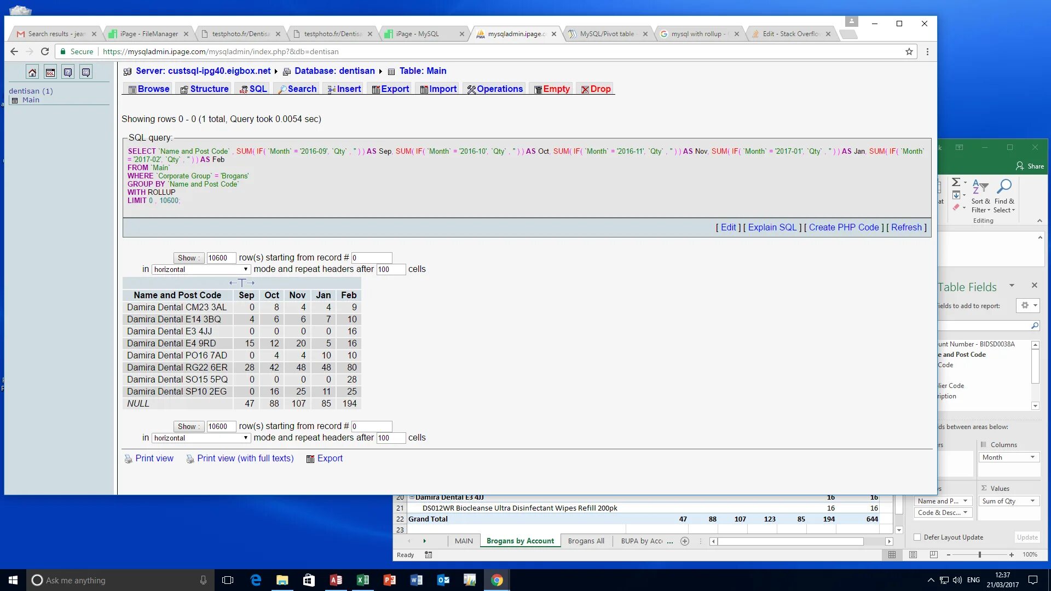Screen dimensions: 1051x591
Task: Toggle Defer Layout Update checkbox
Action: click(917, 537)
